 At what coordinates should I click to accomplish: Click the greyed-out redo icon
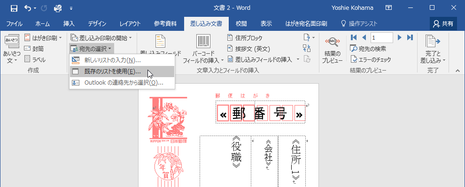point(44,8)
